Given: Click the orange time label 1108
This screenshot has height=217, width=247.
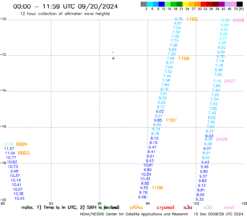Looking at the screenshot, I should [x=157, y=188].
